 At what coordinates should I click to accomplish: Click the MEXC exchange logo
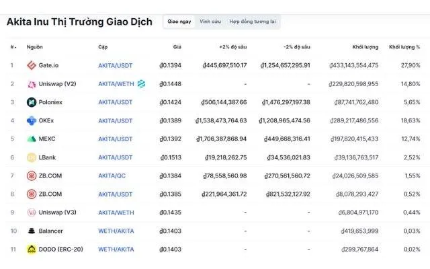tap(32, 139)
